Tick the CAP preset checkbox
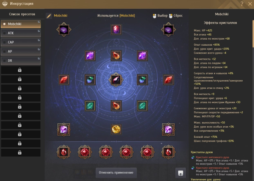Screen dimensions: 254x181 pos(4,42)
